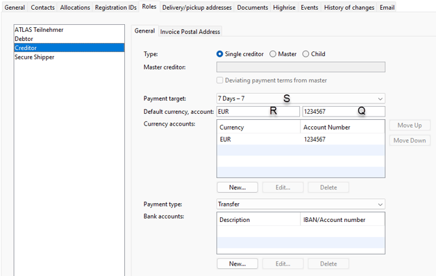Image resolution: width=436 pixels, height=276 pixels.
Task: Select ATLAS Teilnehmer role
Action: point(40,30)
